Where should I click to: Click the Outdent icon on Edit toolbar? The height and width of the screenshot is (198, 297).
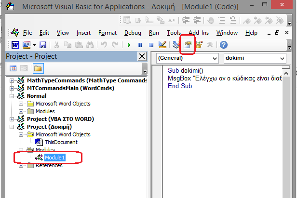coord(197,20)
